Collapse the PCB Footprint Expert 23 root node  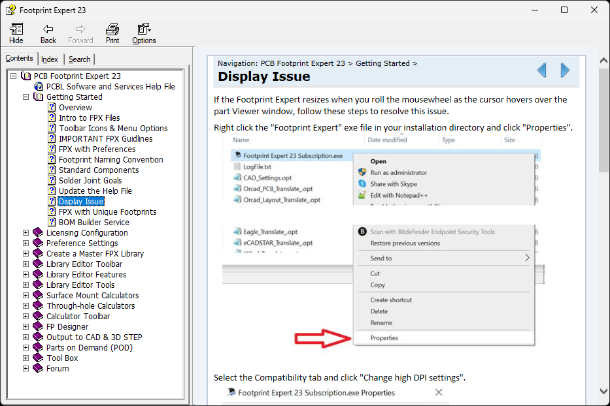13,76
